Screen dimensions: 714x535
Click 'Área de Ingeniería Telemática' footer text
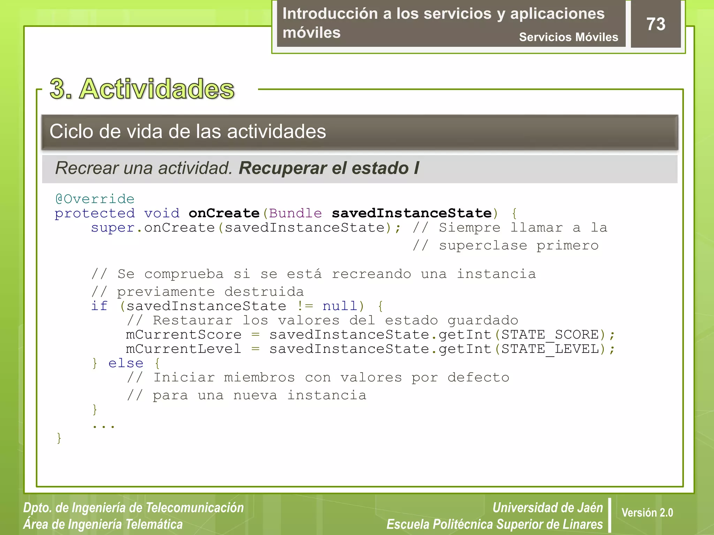coord(103,524)
